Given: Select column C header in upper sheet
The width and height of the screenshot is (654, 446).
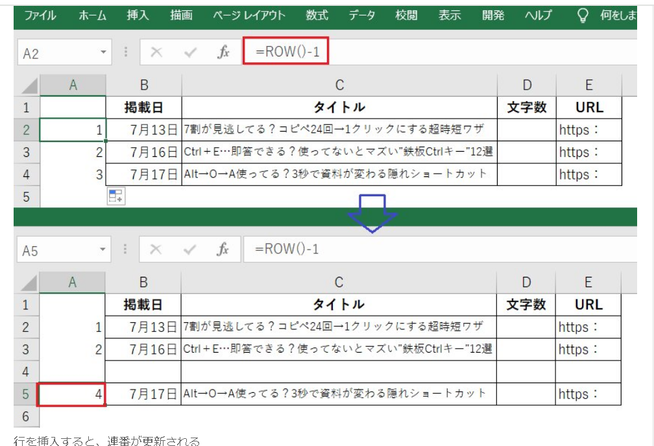Looking at the screenshot, I should tap(339, 86).
